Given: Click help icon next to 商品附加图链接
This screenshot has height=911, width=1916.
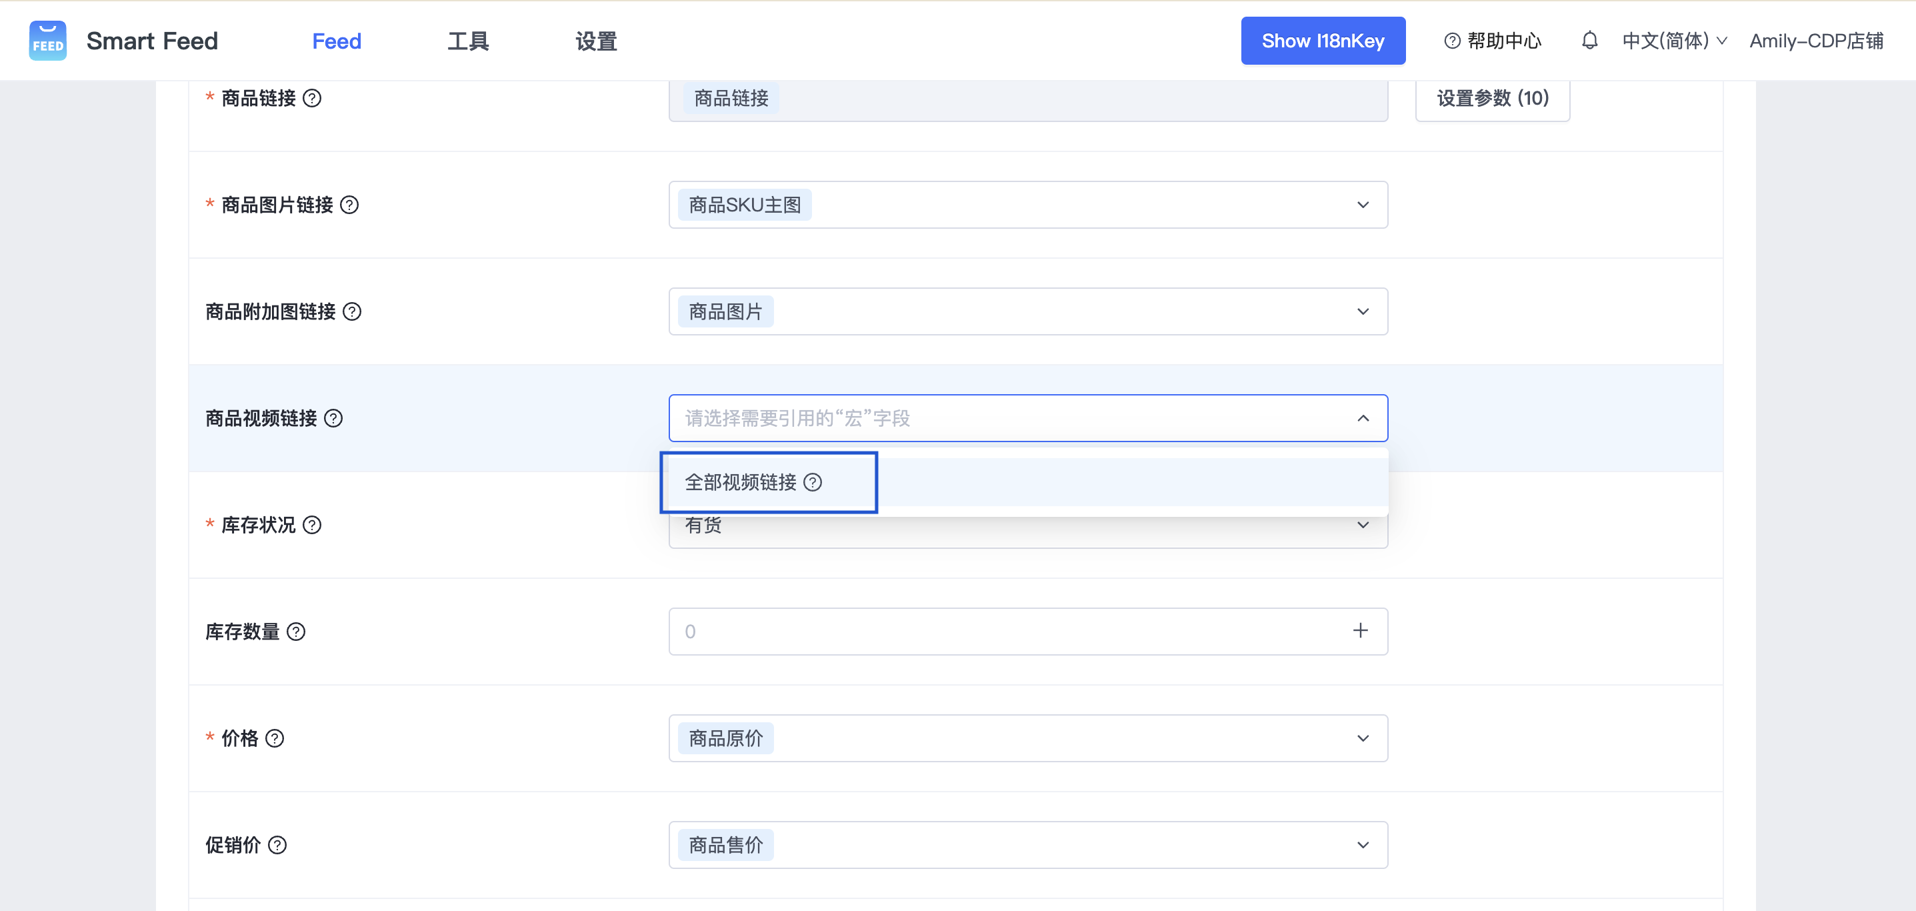Looking at the screenshot, I should point(353,312).
